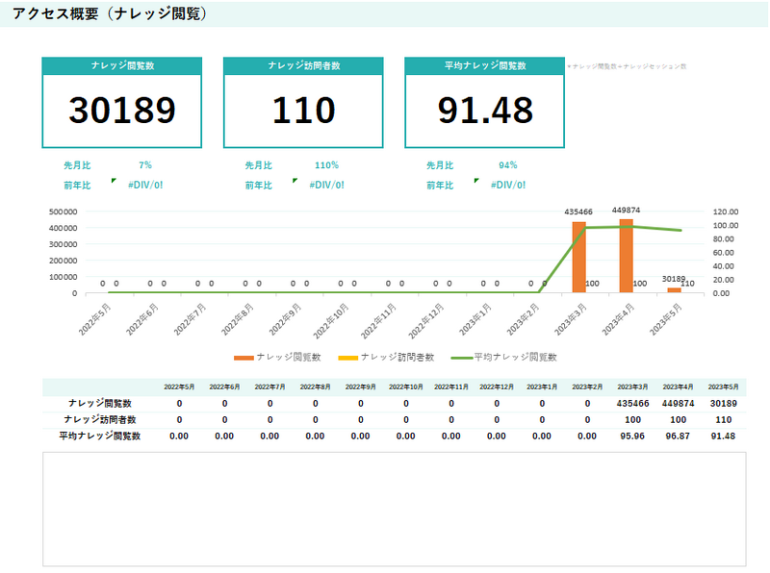Click the orange ナレッジ閲覧数 legend swatch
The height and width of the screenshot is (573, 770).
(244, 357)
